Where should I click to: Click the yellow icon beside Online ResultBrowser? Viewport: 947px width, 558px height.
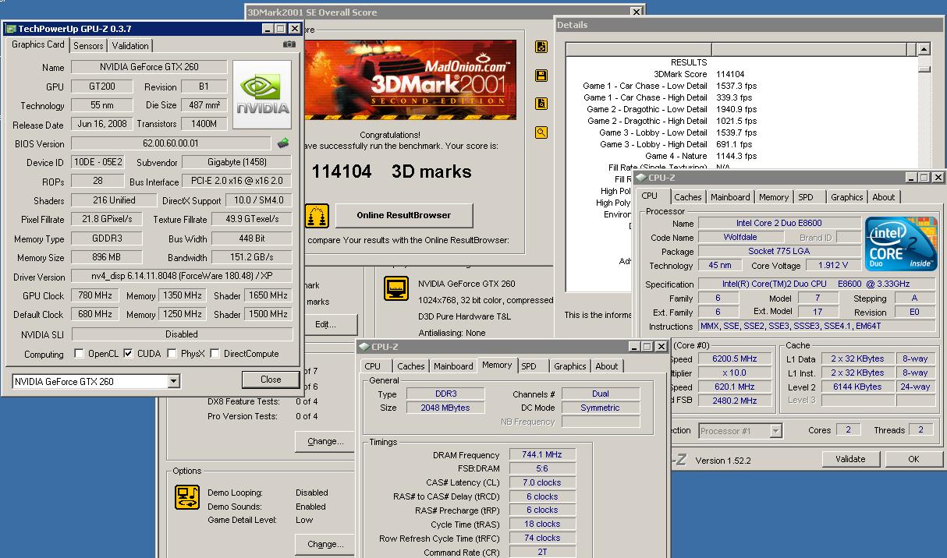317,216
